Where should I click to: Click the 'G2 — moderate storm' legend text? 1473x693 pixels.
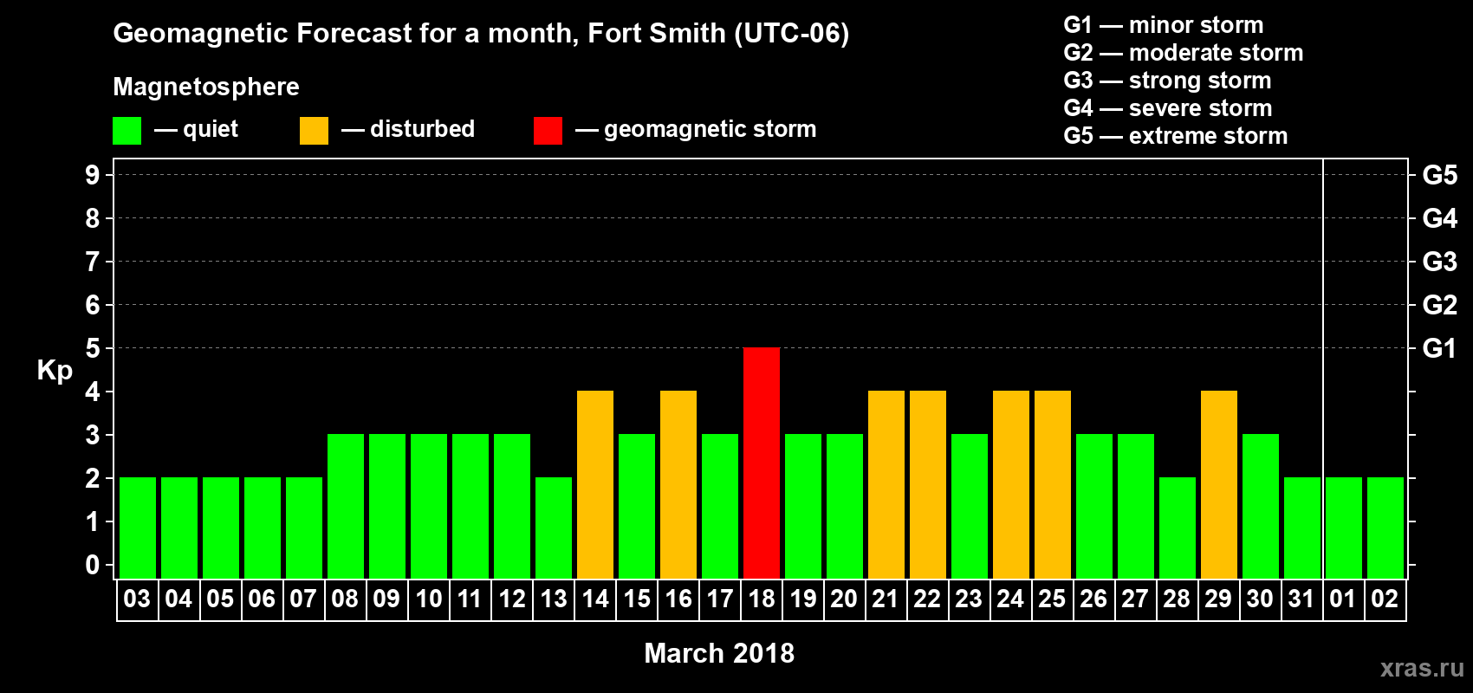tap(1184, 53)
